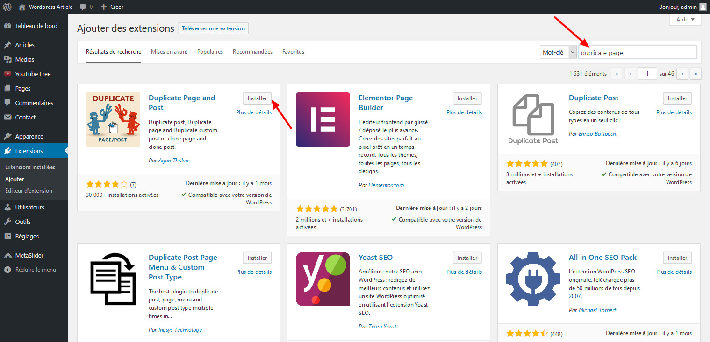
Task: Switch to Favorites tab
Action: coord(293,52)
